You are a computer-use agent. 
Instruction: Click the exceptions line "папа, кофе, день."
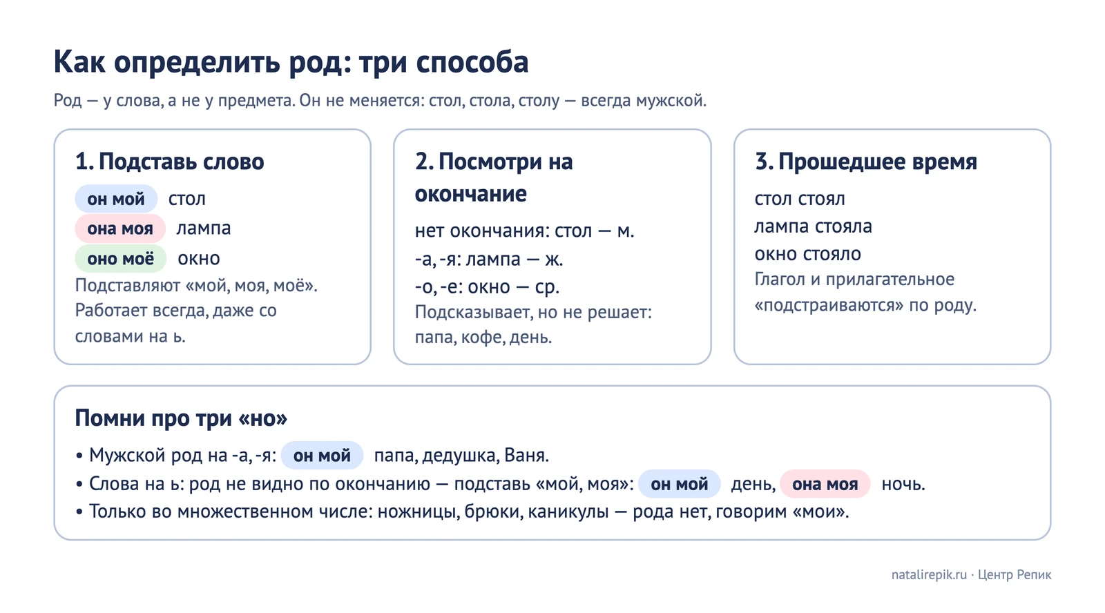[x=483, y=338]
